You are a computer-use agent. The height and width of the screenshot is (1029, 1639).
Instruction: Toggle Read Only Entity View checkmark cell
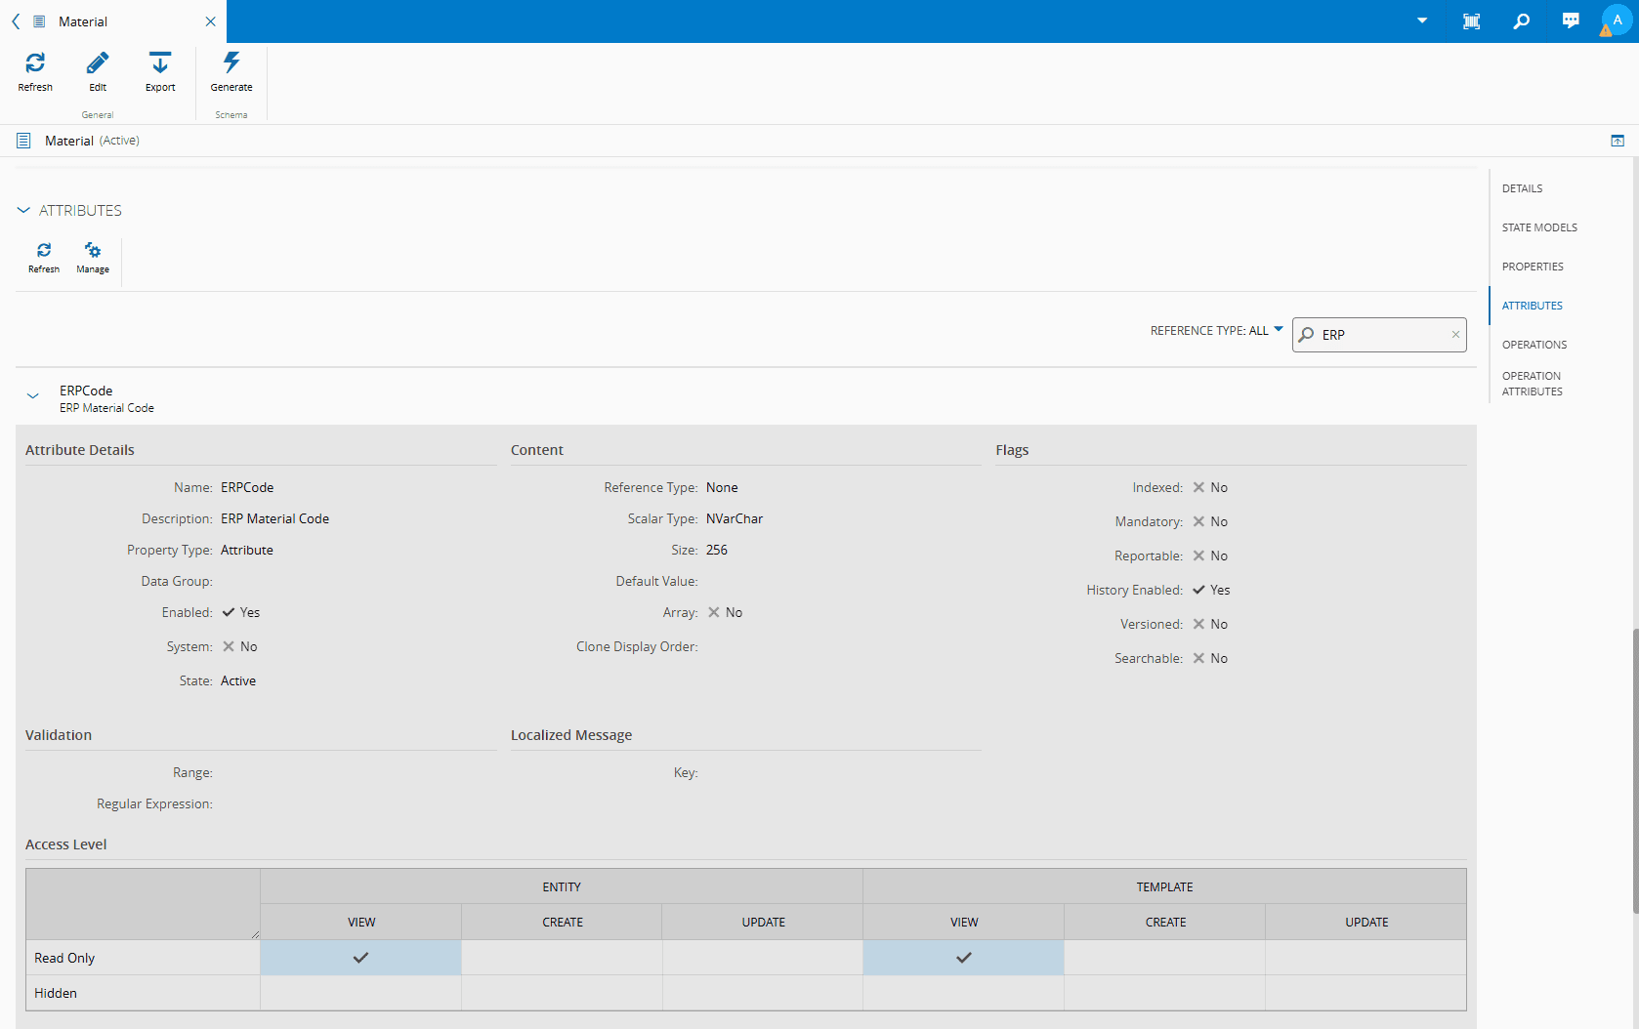360,958
